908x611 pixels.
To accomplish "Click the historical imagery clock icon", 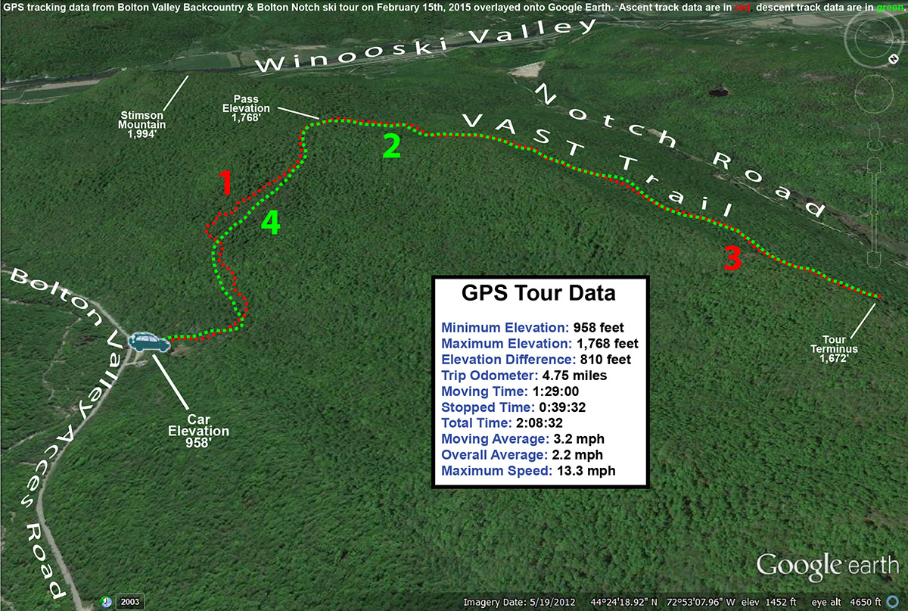I will tap(107, 603).
